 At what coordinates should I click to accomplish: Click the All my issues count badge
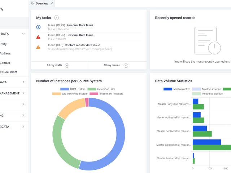point(126,66)
